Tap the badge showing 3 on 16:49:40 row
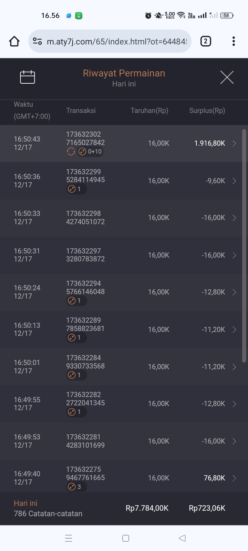Viewport: 248px width, 551px height. 76,487
